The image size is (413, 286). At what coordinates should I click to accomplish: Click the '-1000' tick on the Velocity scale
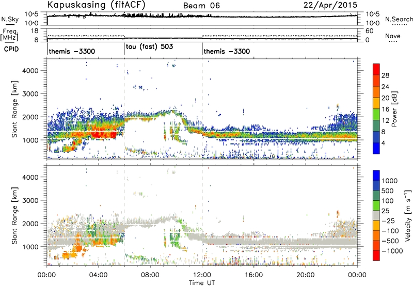coord(392,251)
